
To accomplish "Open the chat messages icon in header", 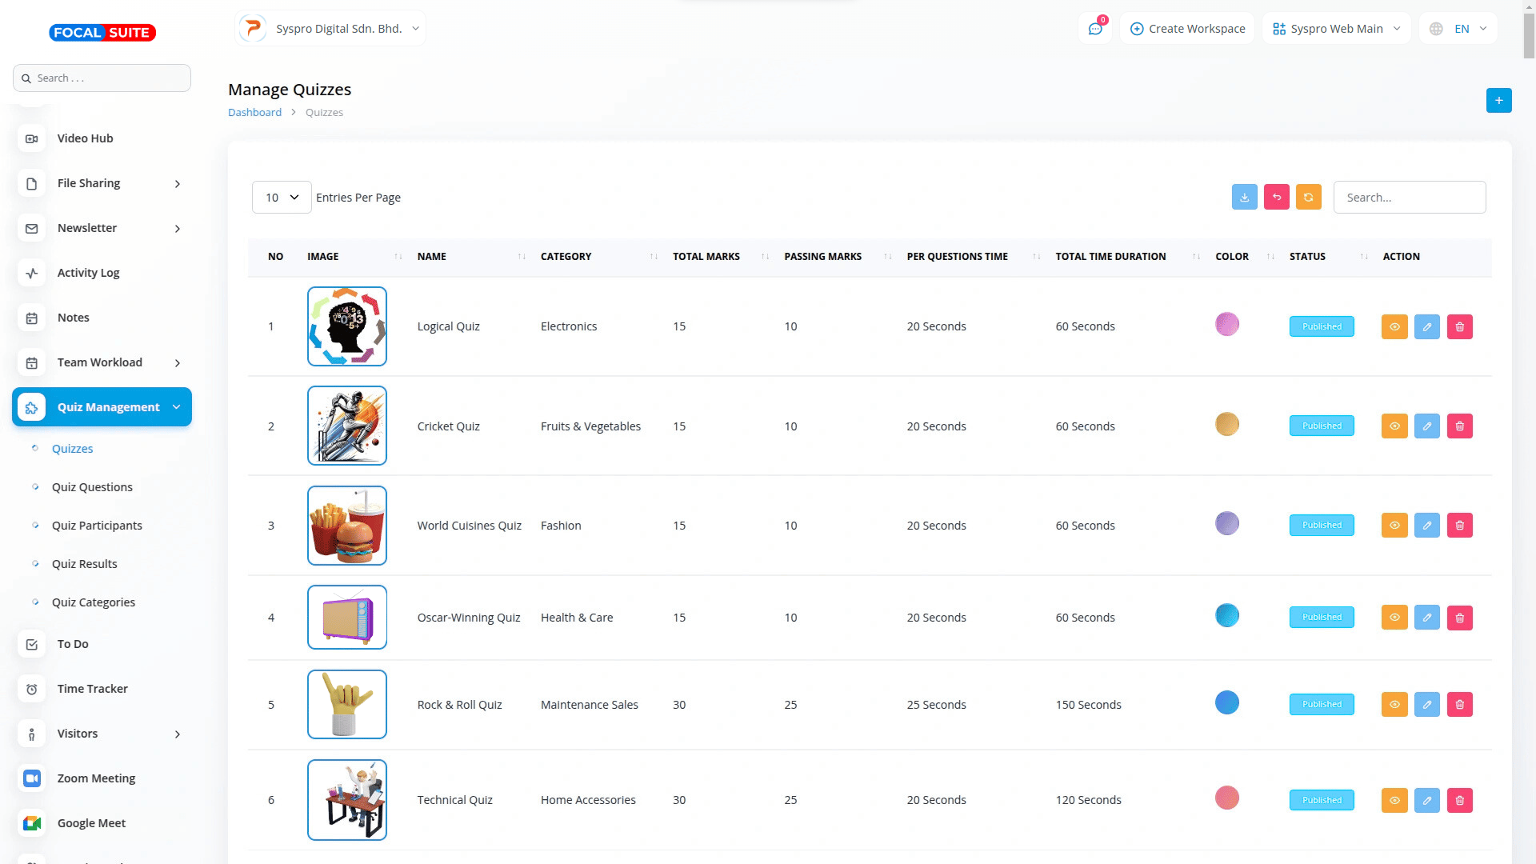I will [1094, 29].
